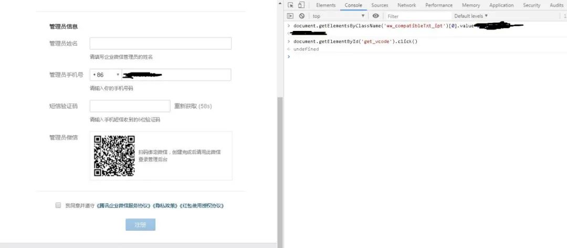Click the 扫码绑定微信 instruction text
This screenshot has height=248, width=567.
(x=180, y=156)
